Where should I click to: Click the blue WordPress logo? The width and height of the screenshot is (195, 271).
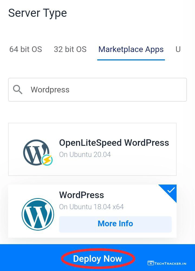point(38,214)
